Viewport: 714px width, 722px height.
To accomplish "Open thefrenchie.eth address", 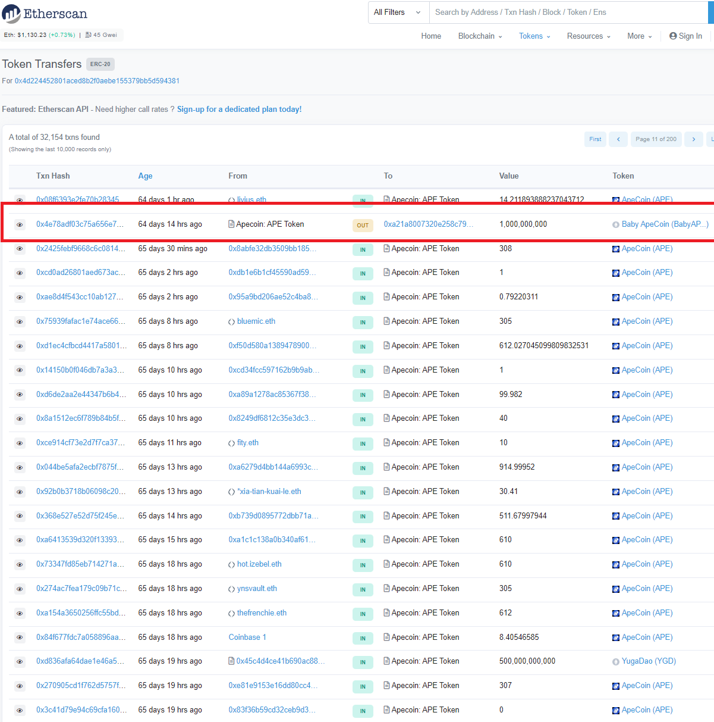I will coord(262,613).
